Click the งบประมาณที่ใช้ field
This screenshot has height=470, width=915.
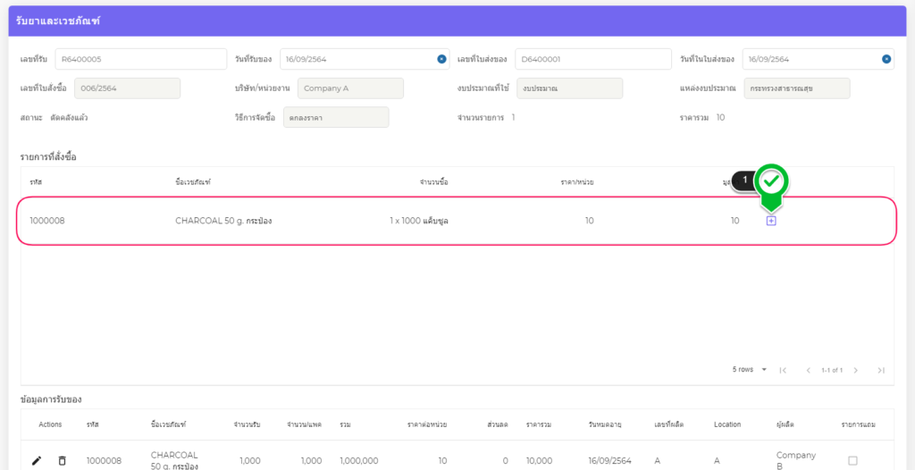(x=569, y=88)
